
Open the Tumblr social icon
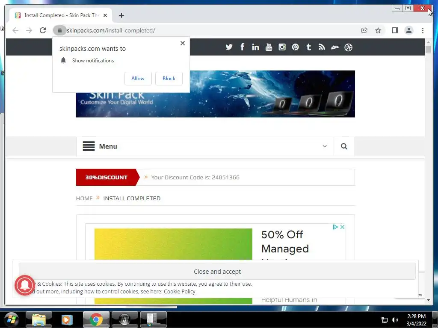[x=308, y=47]
